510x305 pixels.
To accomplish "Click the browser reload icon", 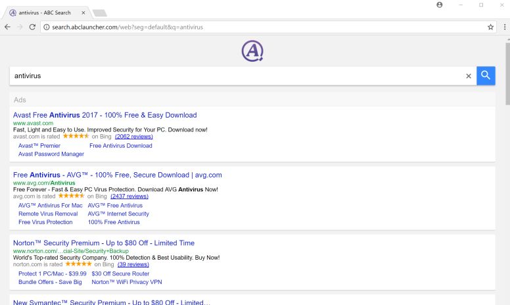I will 33,27.
